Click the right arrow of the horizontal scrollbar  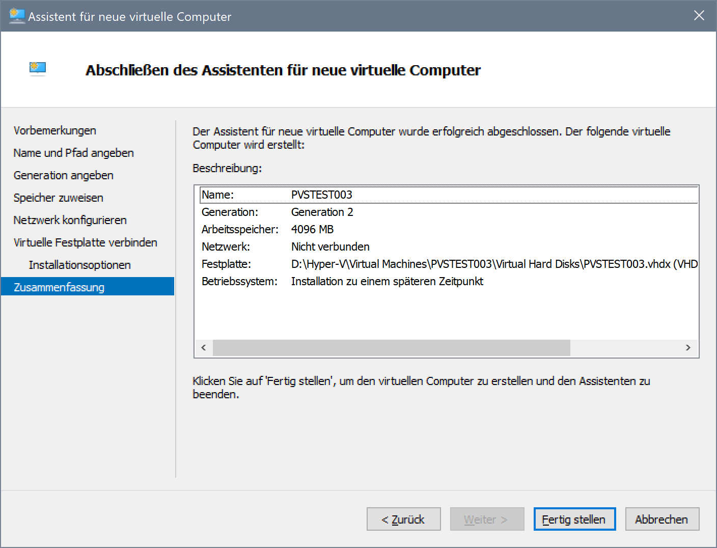[688, 348]
